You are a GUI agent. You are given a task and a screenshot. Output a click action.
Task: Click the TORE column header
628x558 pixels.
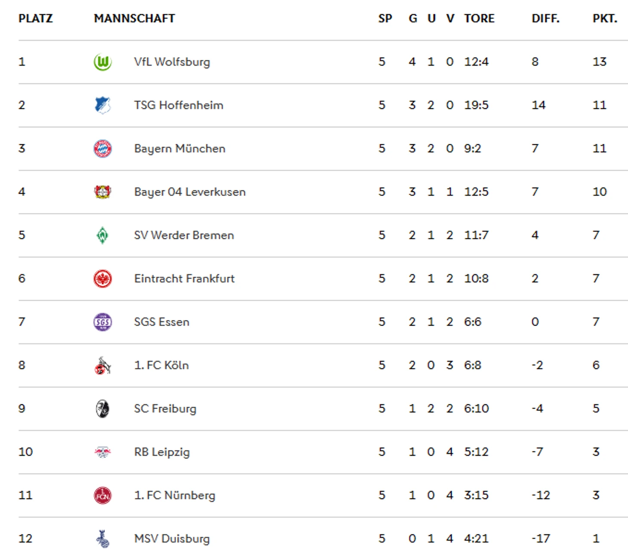pyautogui.click(x=479, y=18)
